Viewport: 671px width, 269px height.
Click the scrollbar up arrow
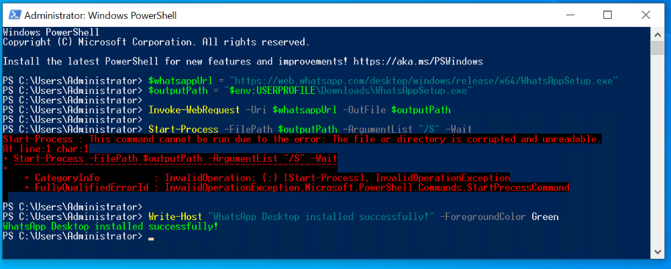(660, 32)
